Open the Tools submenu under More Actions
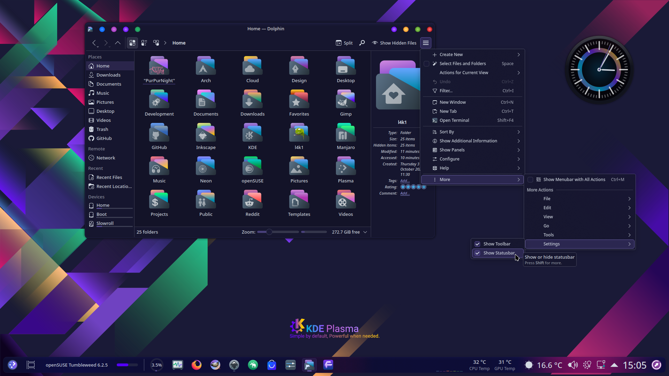 pyautogui.click(x=579, y=235)
